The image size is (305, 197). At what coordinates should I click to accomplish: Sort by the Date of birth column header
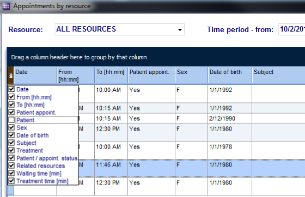pyautogui.click(x=230, y=76)
